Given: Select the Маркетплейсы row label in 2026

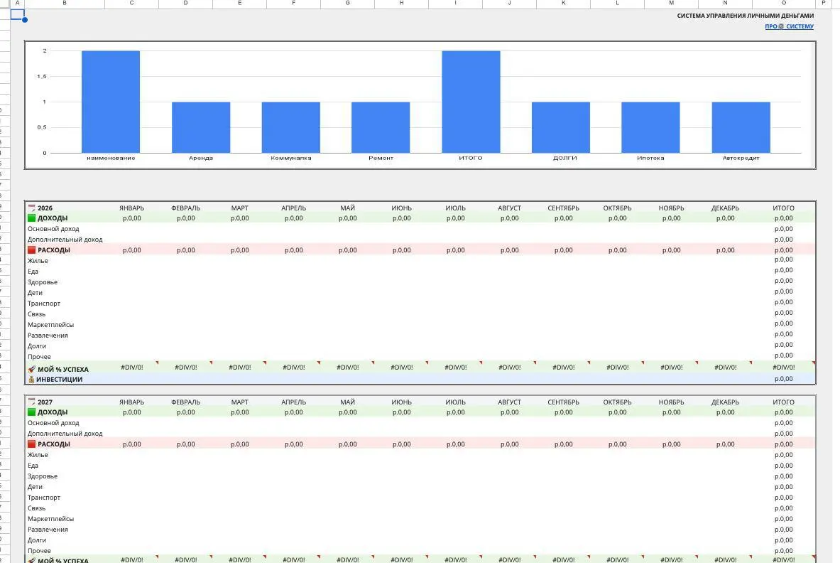Looking at the screenshot, I should point(51,325).
